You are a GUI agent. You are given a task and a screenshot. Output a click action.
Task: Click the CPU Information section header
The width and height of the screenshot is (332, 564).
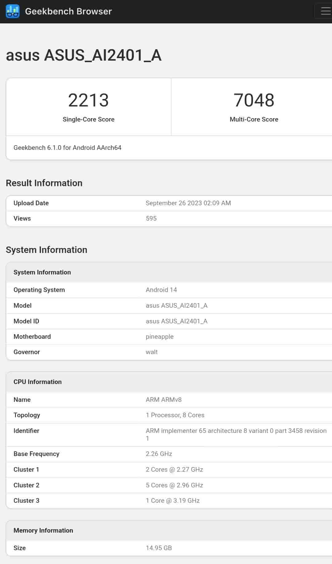38,382
